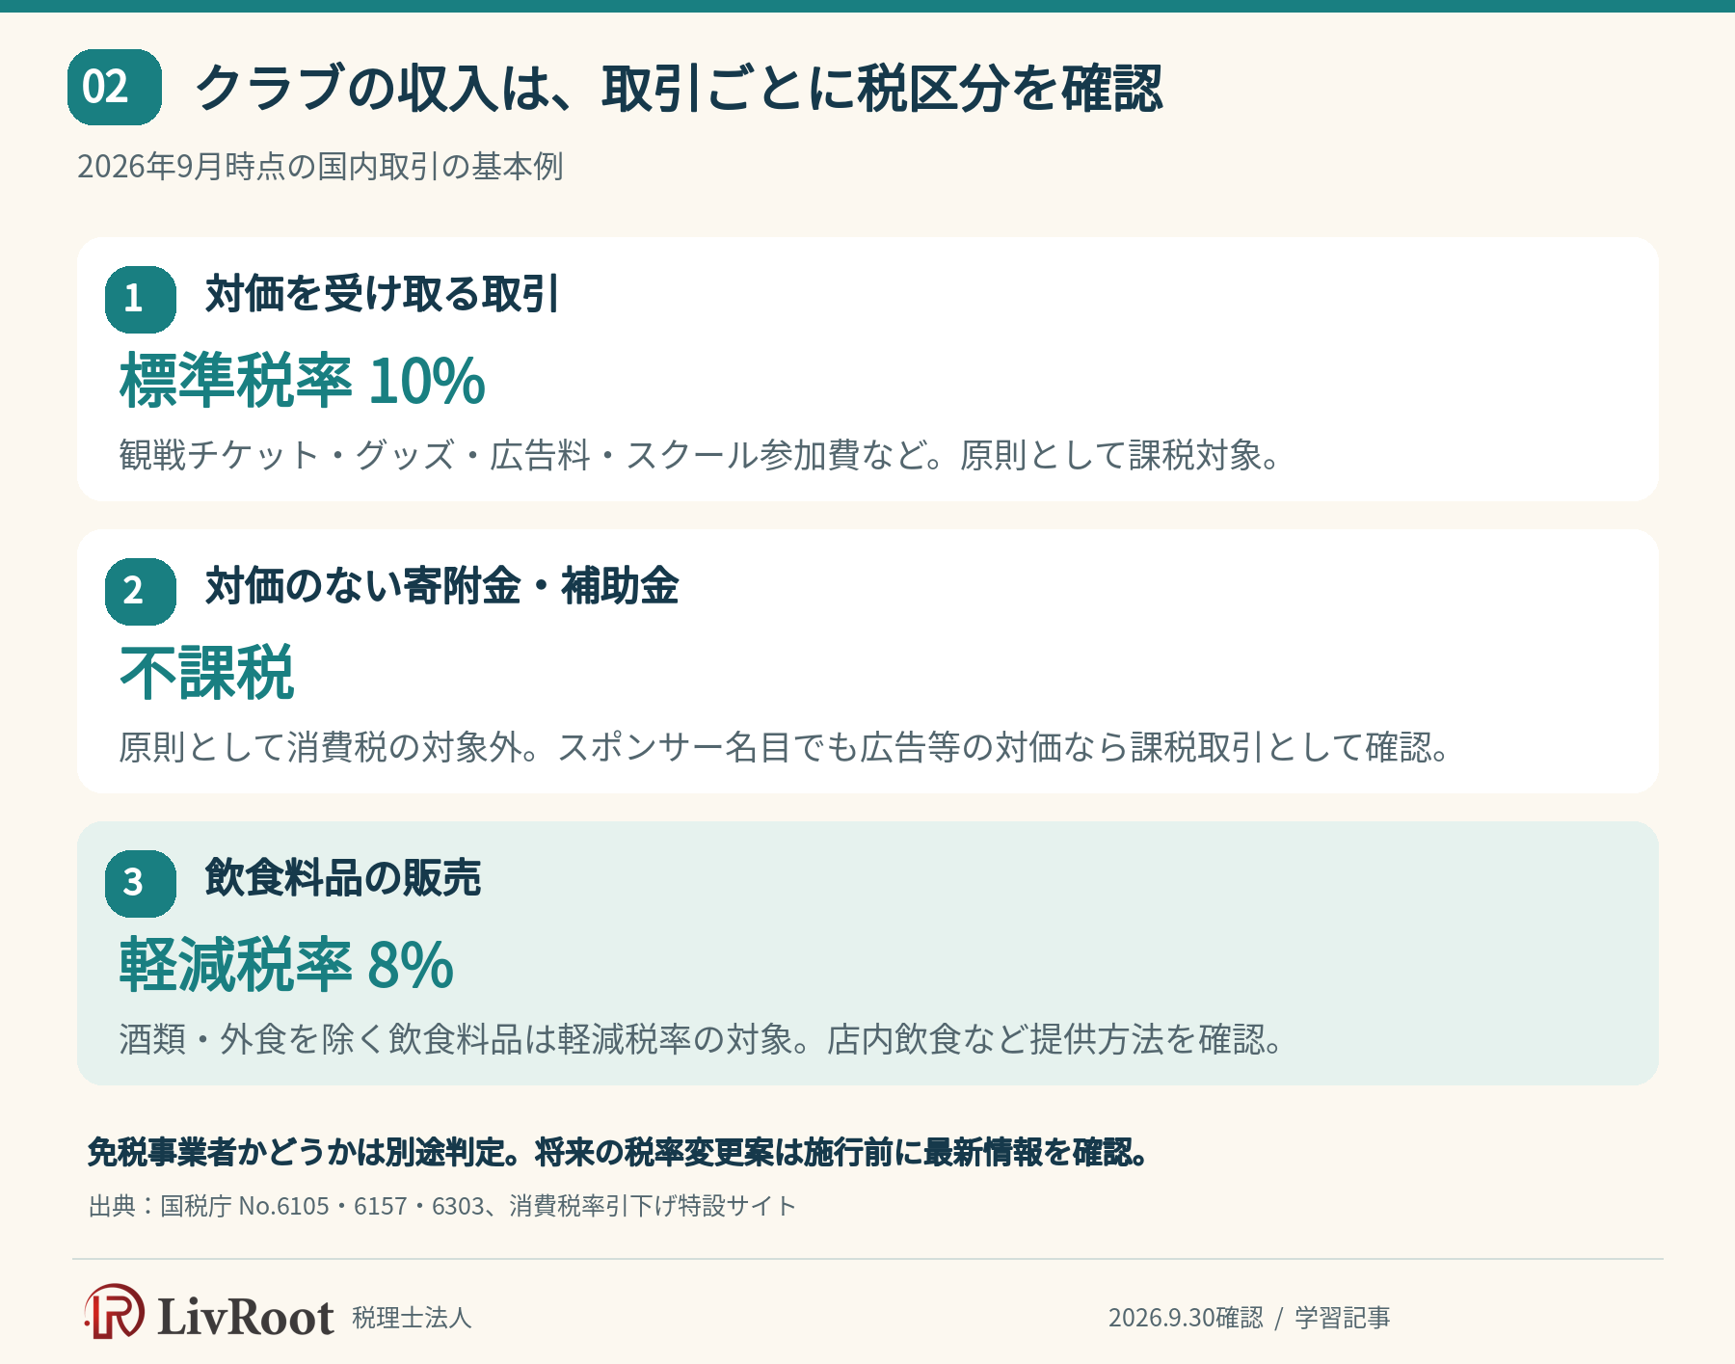Click the heading 飲食料品の販売
1735x1364 pixels.
(343, 878)
